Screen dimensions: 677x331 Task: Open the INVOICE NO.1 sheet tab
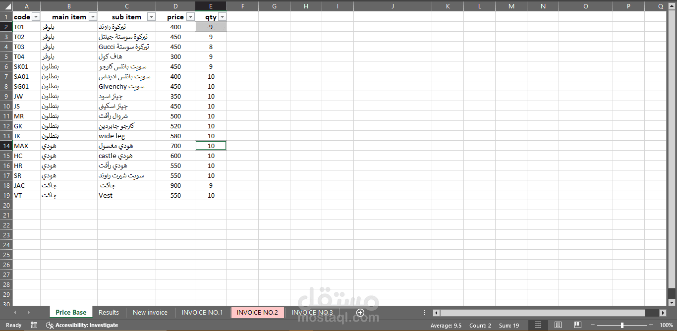tap(202, 312)
